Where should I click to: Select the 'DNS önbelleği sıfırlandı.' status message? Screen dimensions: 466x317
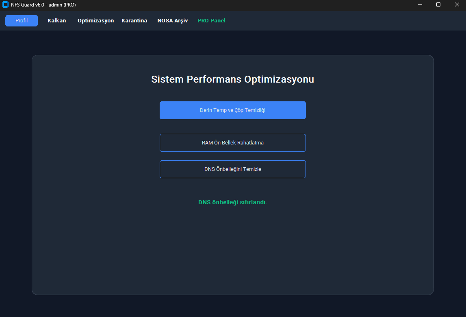pos(233,202)
